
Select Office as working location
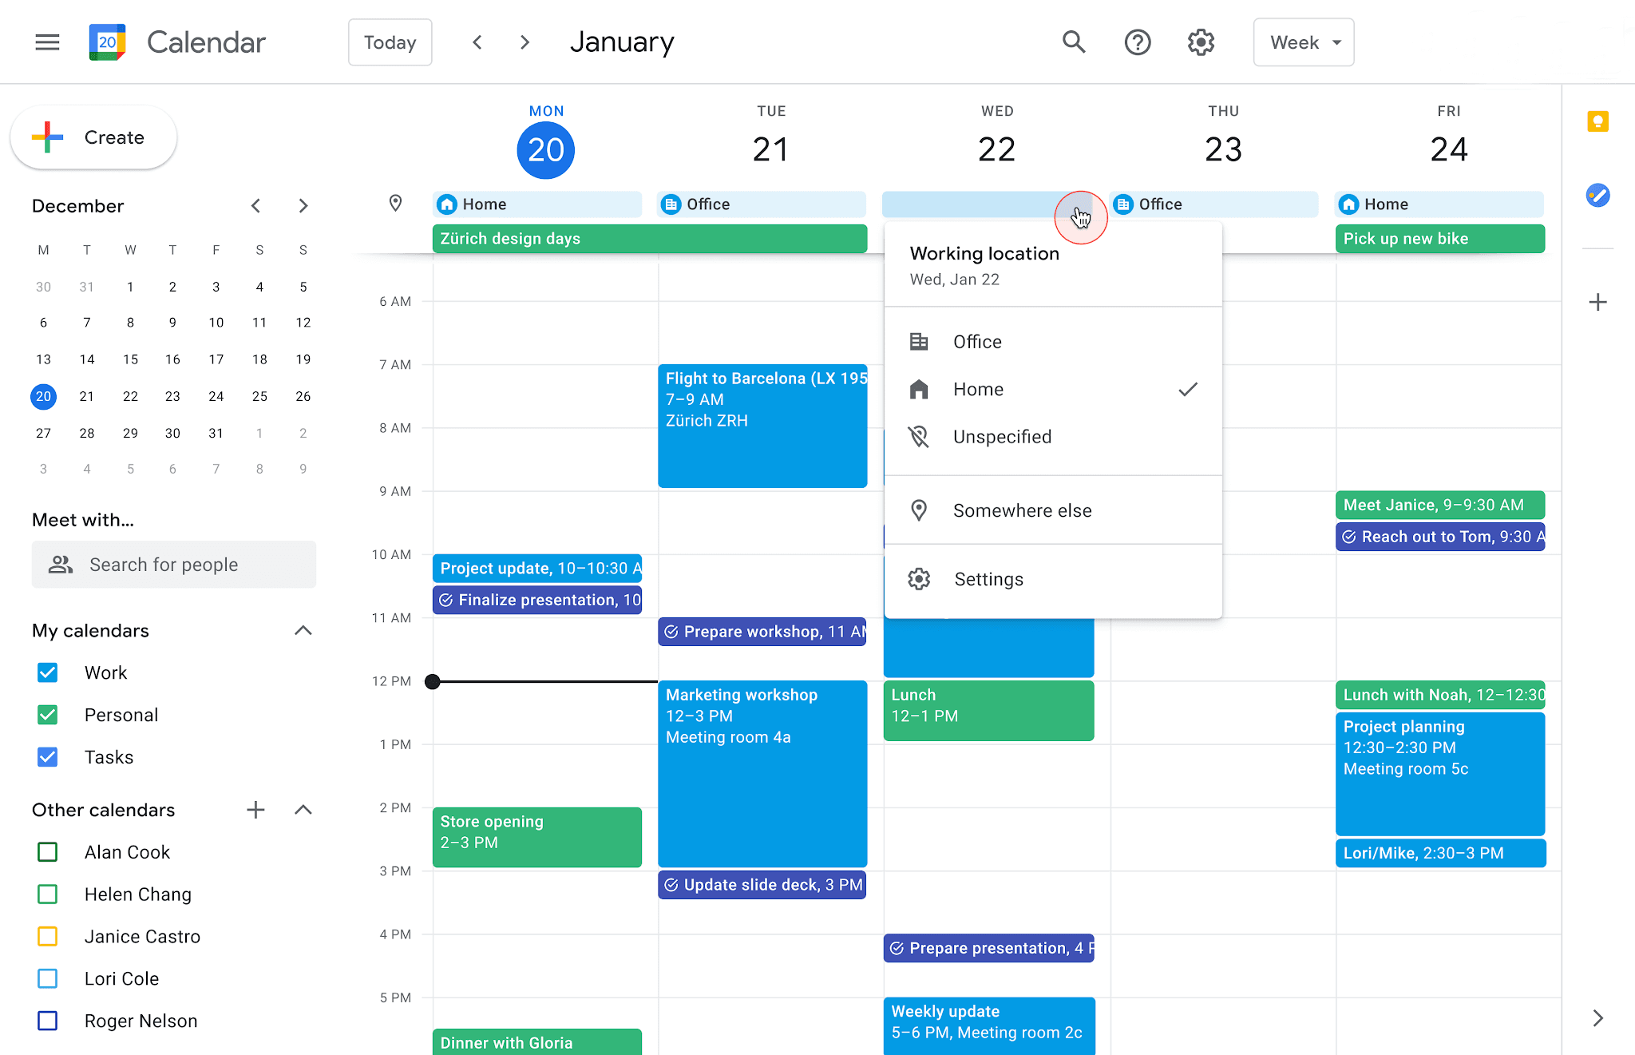tap(977, 342)
